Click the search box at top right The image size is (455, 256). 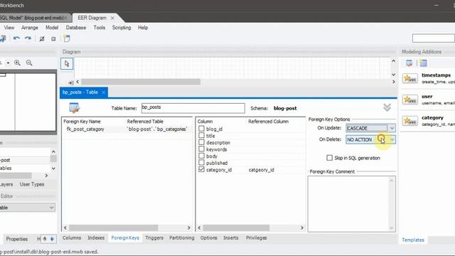coord(434,38)
